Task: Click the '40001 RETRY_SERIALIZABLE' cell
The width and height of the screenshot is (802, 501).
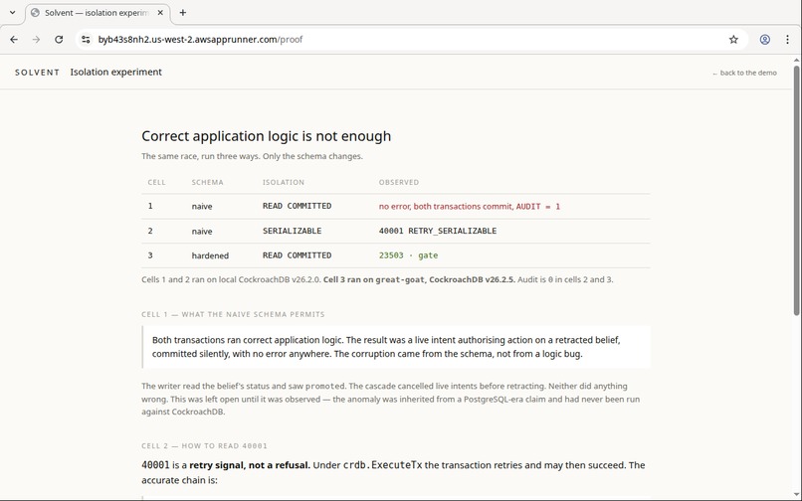Action: [438, 231]
